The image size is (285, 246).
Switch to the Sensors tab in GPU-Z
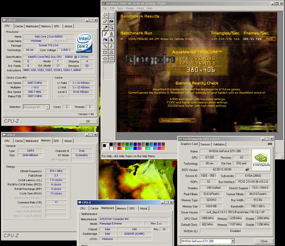click(205, 144)
